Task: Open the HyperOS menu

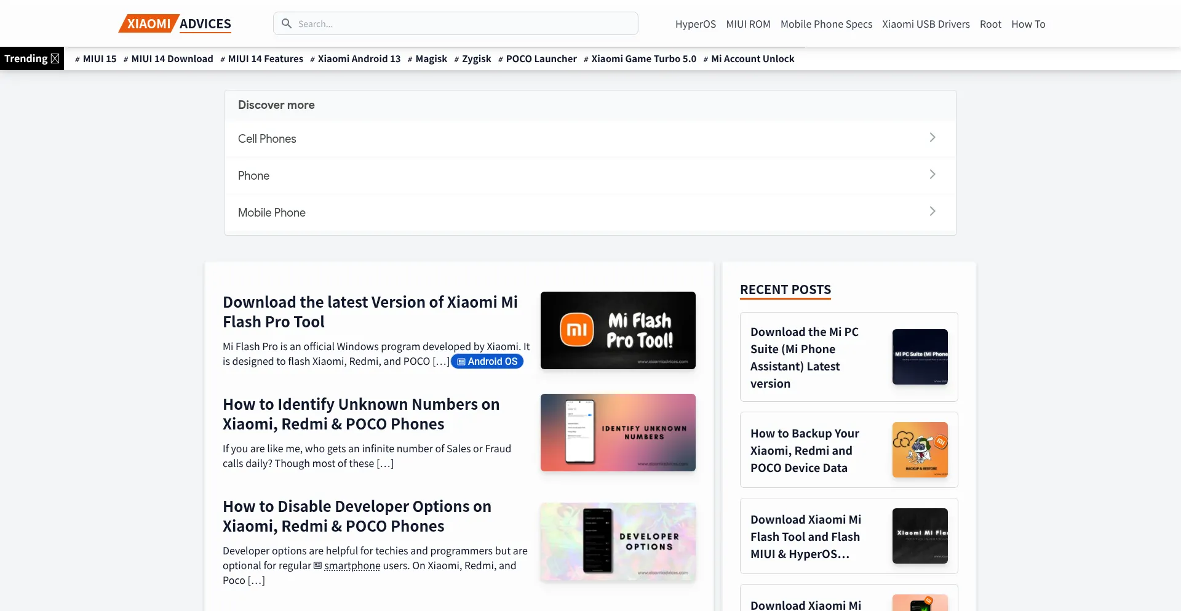Action: click(696, 24)
